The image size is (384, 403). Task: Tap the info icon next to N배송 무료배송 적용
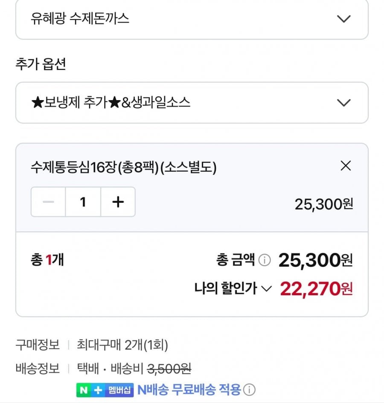pos(250,389)
